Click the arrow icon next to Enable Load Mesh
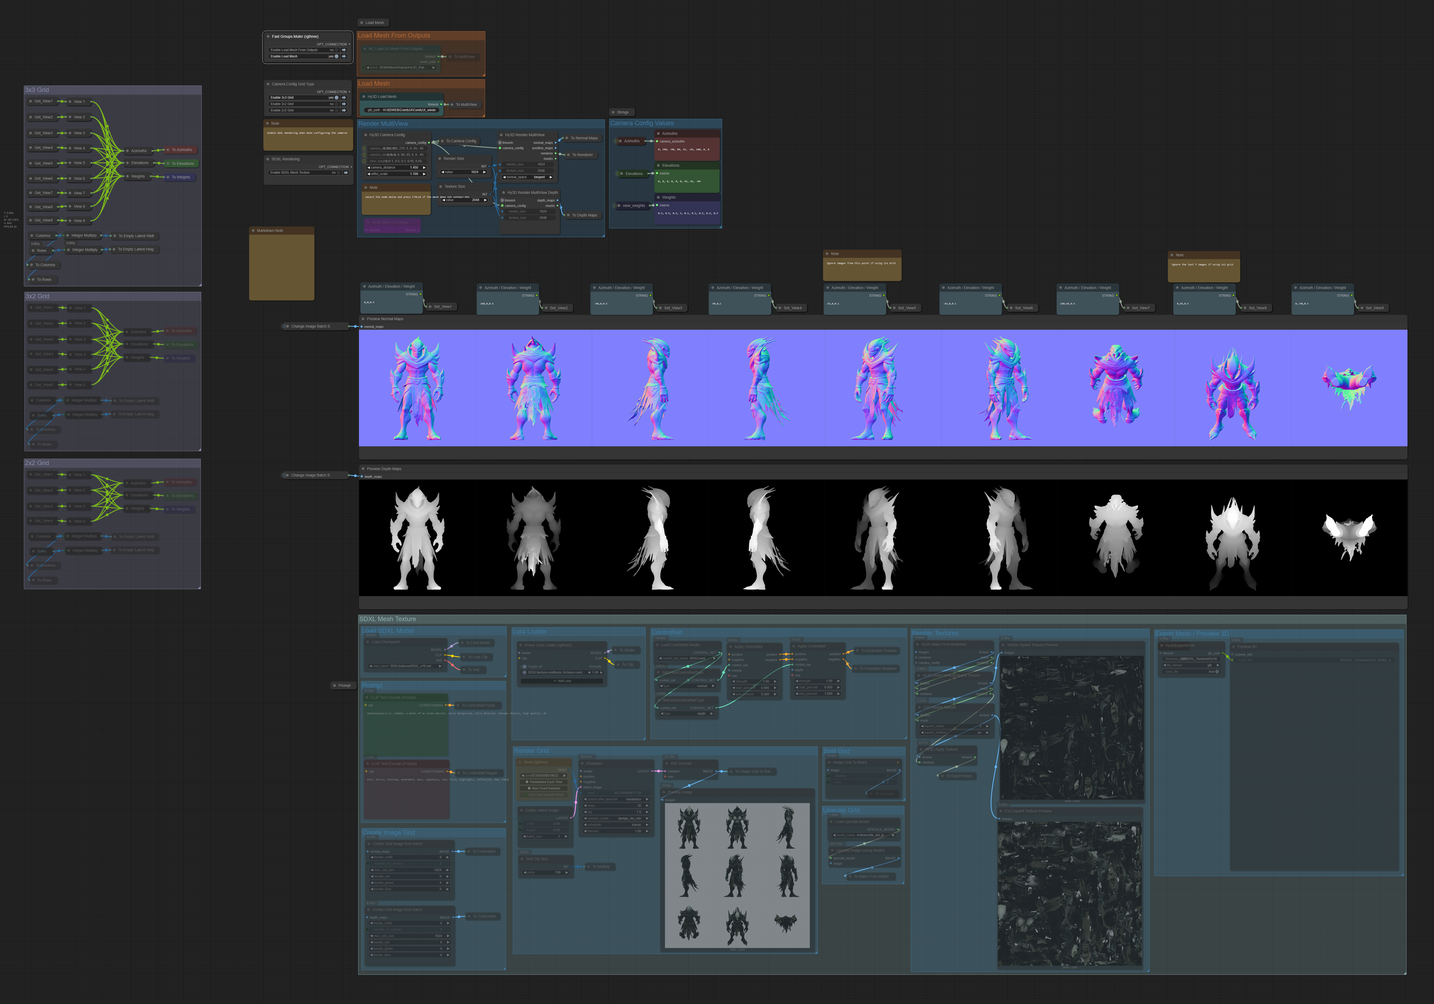The height and width of the screenshot is (1004, 1434). (x=344, y=56)
